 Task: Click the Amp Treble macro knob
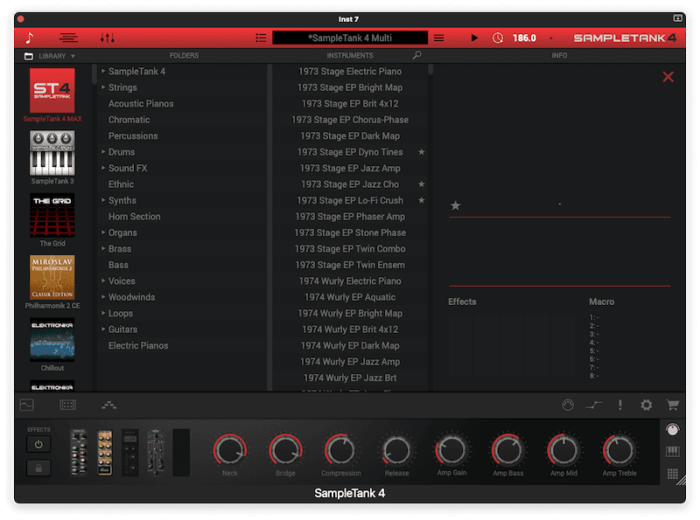point(619,450)
